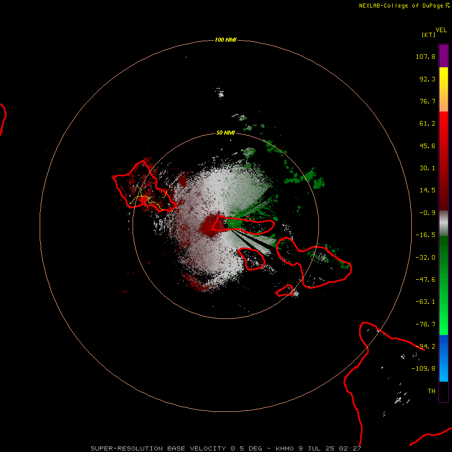Click the 50 NMI range ring label

click(225, 133)
